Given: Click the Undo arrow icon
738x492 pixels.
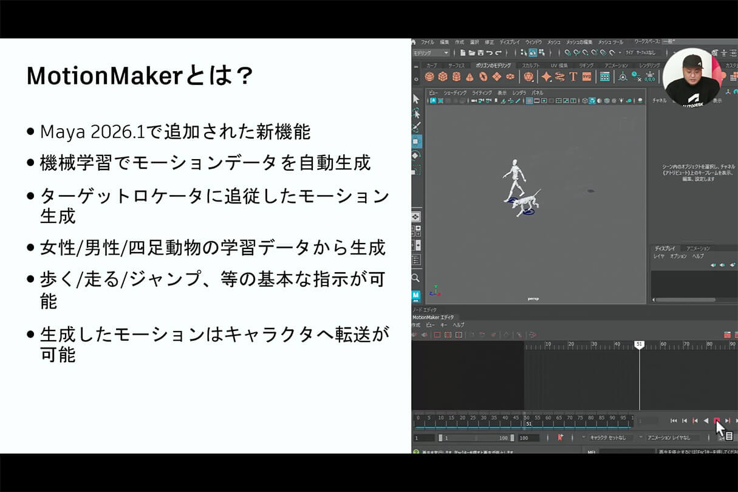Looking at the screenshot, I should (x=488, y=53).
